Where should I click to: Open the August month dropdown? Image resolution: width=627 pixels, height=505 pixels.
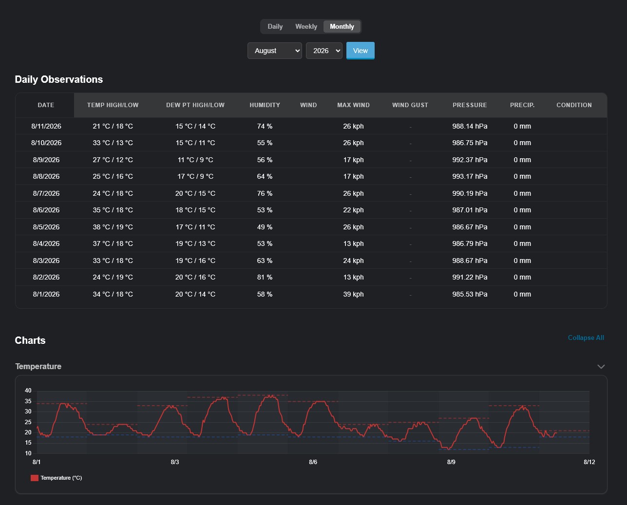(275, 51)
